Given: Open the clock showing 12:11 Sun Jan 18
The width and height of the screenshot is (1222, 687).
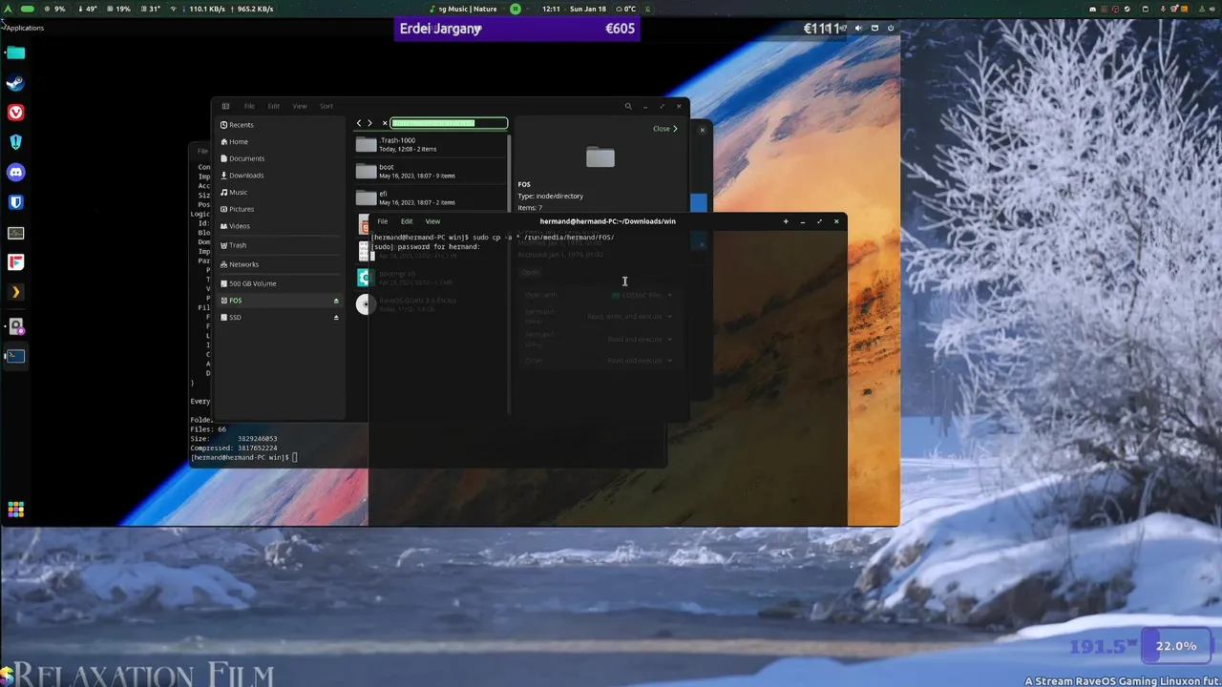Looking at the screenshot, I should pos(574,9).
